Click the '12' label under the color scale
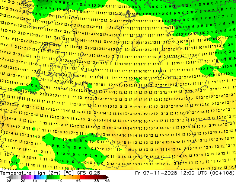 click(x=60, y=181)
